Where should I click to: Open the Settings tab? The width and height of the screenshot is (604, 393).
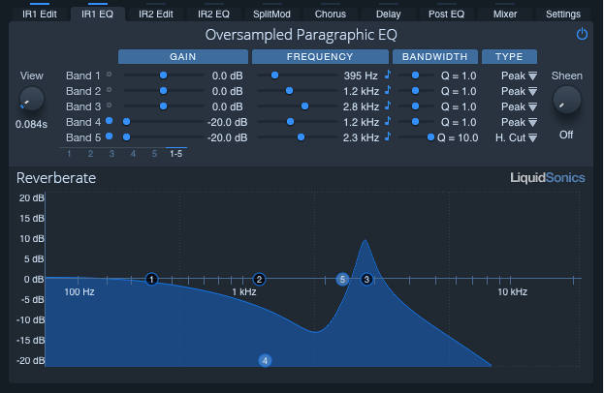click(563, 15)
